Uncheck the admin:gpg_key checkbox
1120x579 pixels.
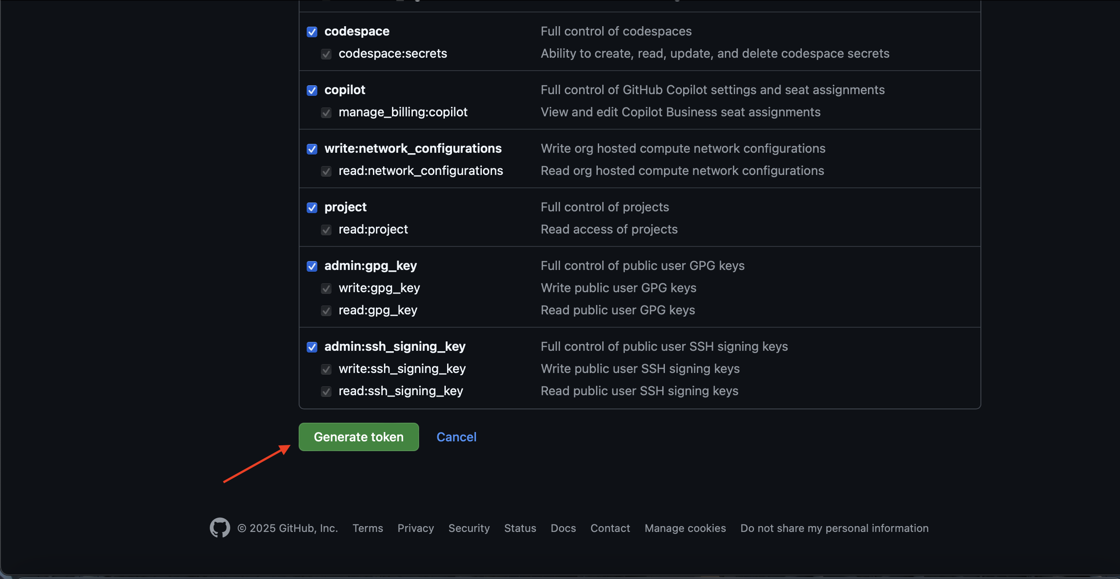click(x=312, y=266)
